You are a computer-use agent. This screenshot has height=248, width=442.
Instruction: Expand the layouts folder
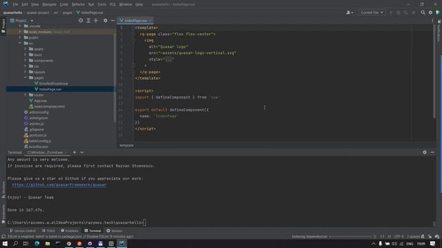tap(25, 72)
